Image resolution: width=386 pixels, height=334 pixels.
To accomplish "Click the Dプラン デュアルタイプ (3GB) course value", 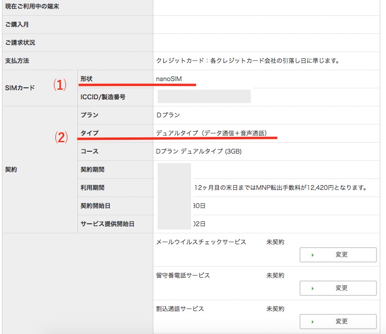I will point(199,151).
